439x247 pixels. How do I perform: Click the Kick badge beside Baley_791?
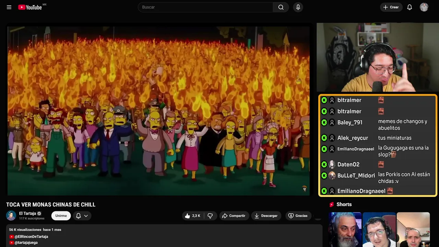324,122
